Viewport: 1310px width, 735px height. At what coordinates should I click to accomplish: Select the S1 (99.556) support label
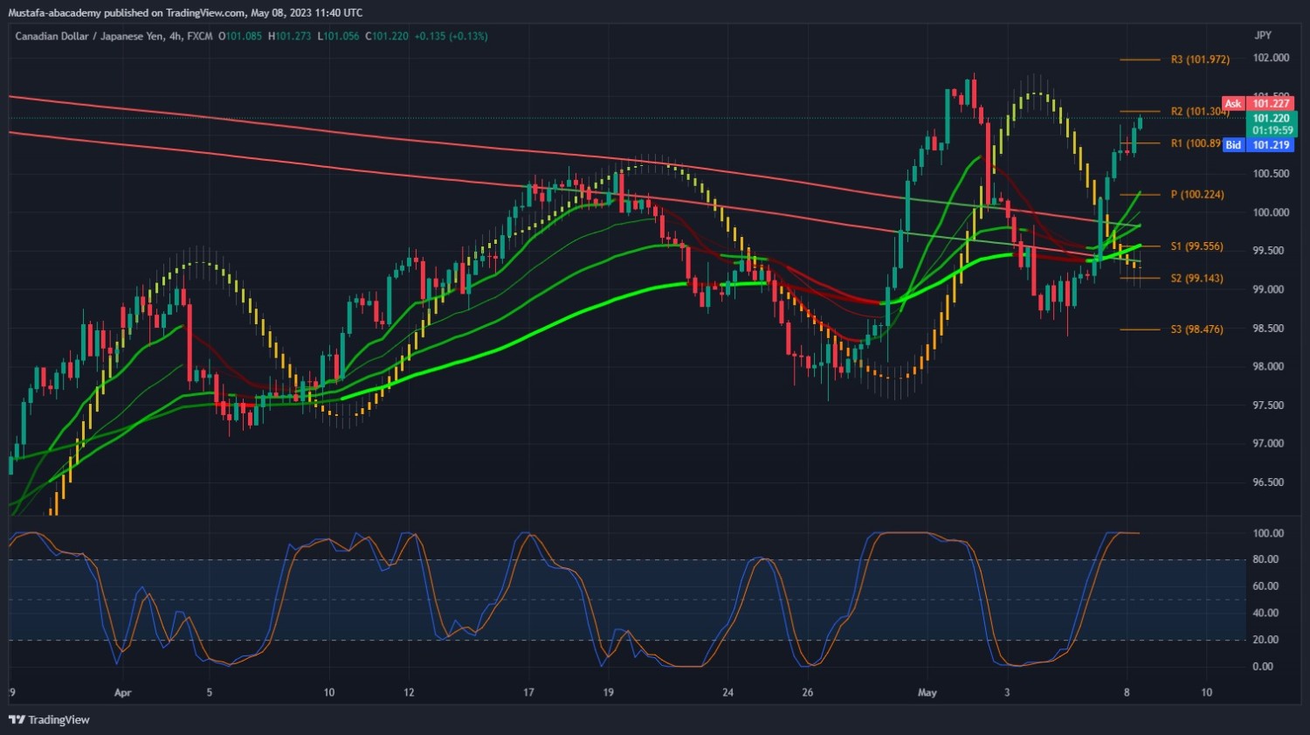(x=1196, y=246)
